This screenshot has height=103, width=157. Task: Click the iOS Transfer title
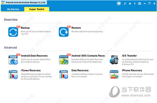coord(129,56)
